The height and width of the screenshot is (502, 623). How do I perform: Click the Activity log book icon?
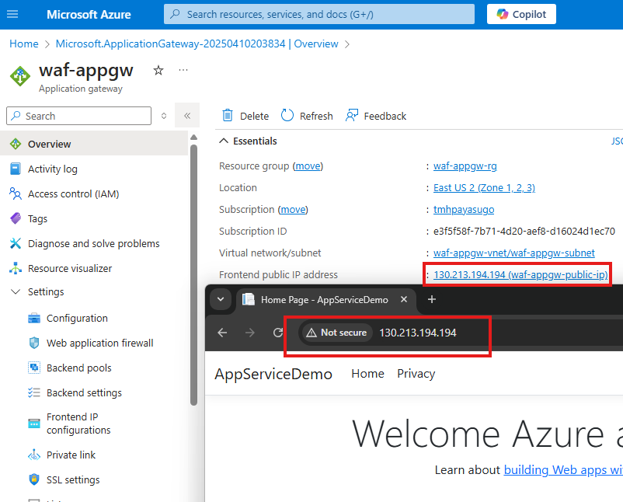(x=15, y=169)
